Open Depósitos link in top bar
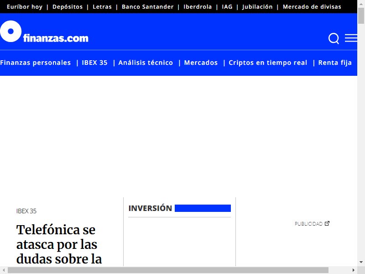Screen dimensions: 365x274 point(68,7)
